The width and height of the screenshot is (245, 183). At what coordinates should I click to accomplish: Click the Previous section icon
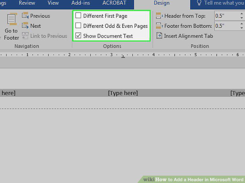[x=25, y=15]
